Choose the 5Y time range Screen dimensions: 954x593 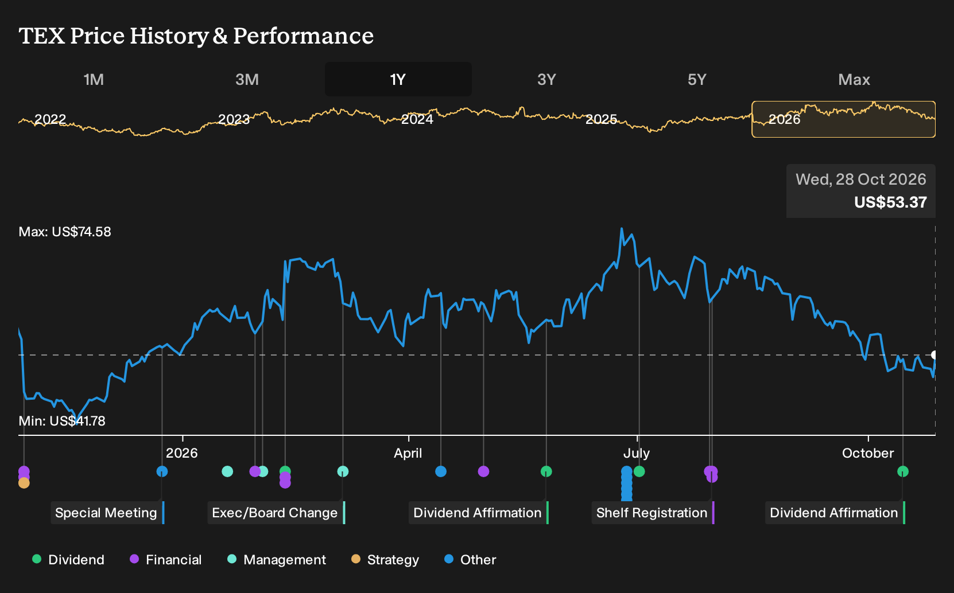(x=697, y=79)
